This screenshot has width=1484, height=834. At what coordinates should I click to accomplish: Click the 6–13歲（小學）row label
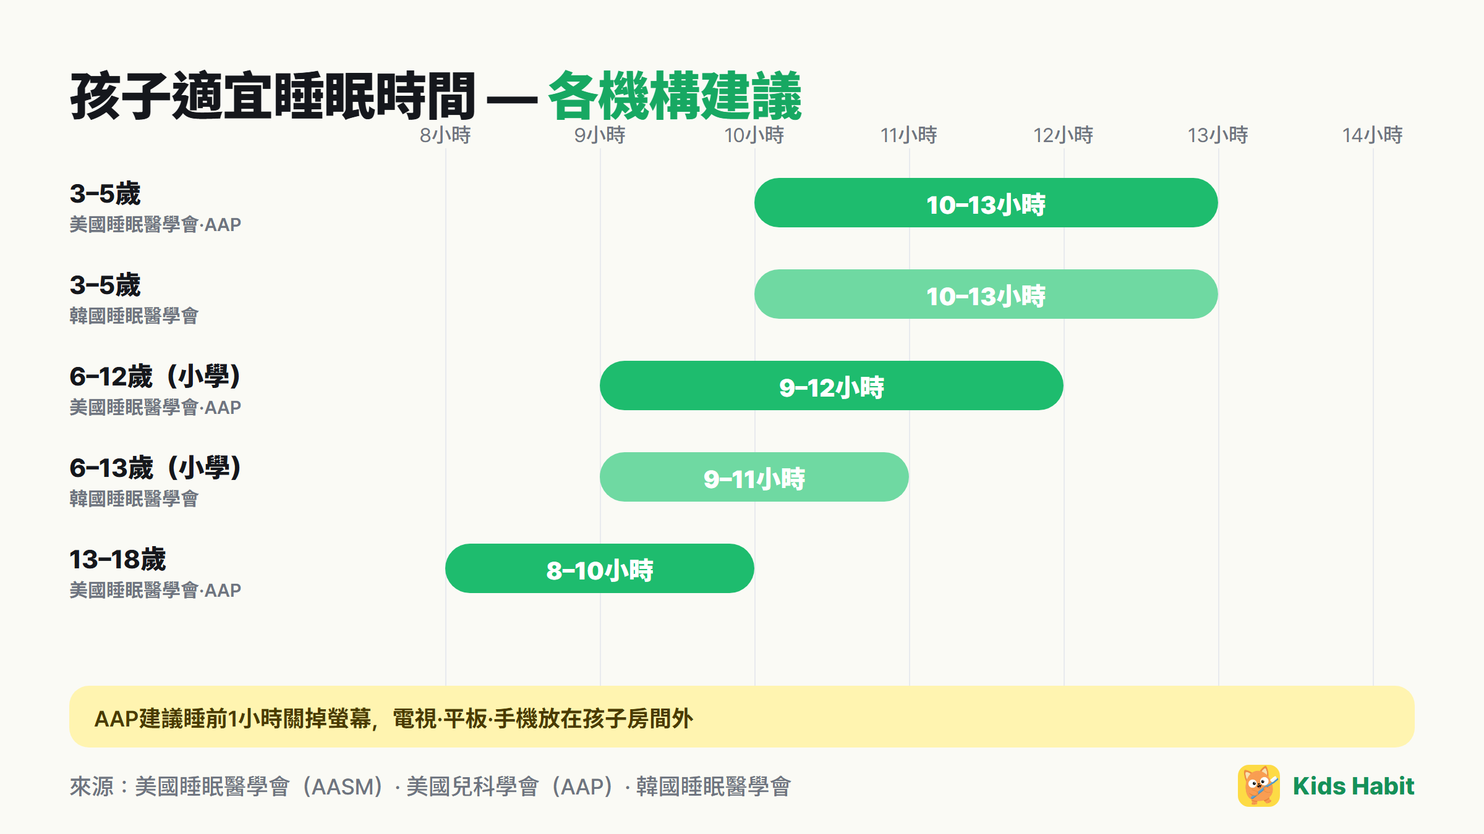coord(155,468)
